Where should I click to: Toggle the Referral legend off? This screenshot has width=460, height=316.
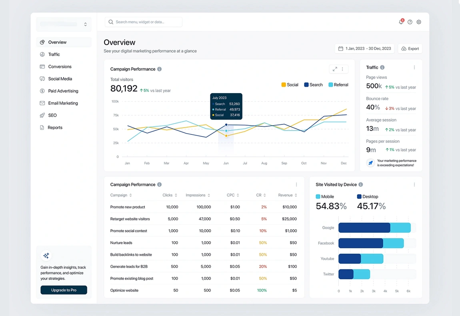click(x=338, y=84)
